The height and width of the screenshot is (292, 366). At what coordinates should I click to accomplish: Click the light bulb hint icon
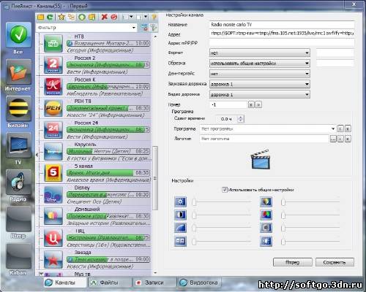coord(154,17)
